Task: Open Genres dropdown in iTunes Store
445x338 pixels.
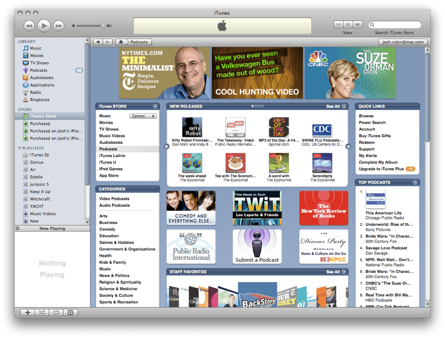Action: 143,116
